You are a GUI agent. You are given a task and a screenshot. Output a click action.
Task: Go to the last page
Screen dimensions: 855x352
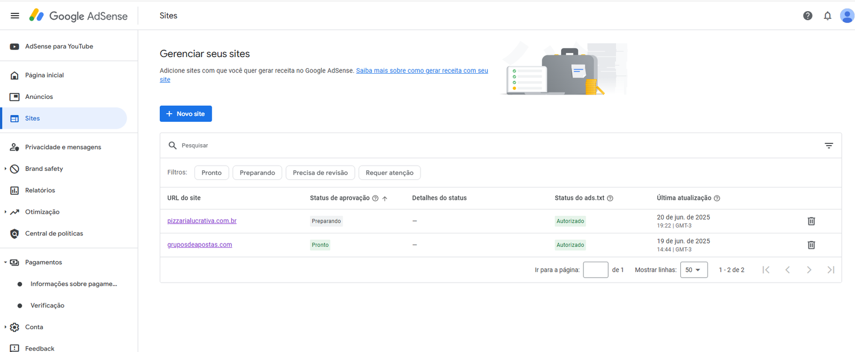click(830, 270)
